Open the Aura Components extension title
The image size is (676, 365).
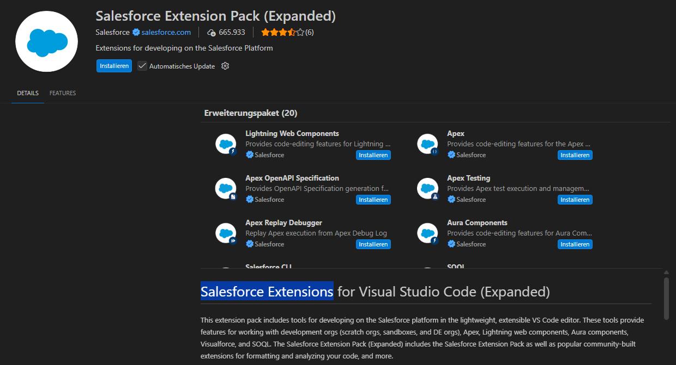point(477,222)
